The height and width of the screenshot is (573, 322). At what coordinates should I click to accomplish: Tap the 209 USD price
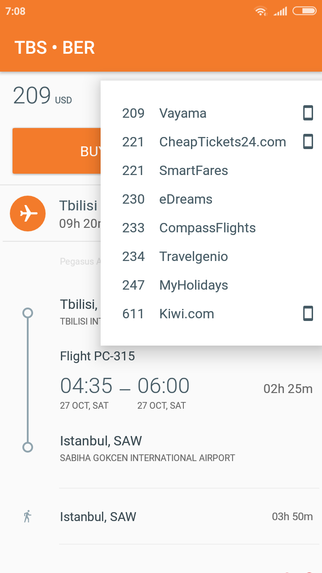(x=42, y=96)
